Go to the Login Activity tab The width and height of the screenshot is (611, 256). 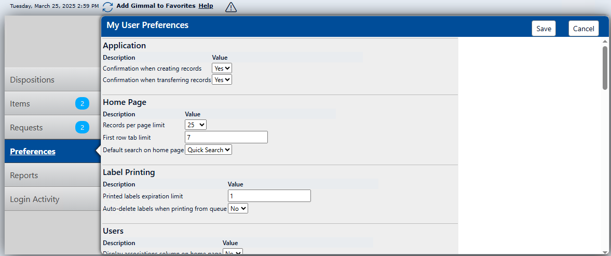click(x=35, y=199)
